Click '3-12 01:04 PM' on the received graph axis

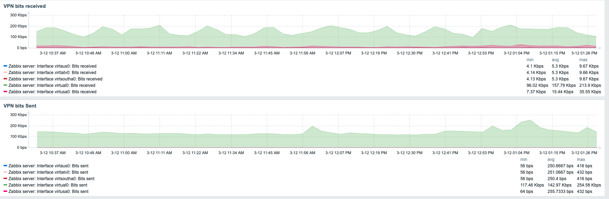click(516, 53)
